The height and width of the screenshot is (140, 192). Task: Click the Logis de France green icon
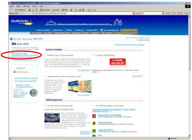click(94, 131)
